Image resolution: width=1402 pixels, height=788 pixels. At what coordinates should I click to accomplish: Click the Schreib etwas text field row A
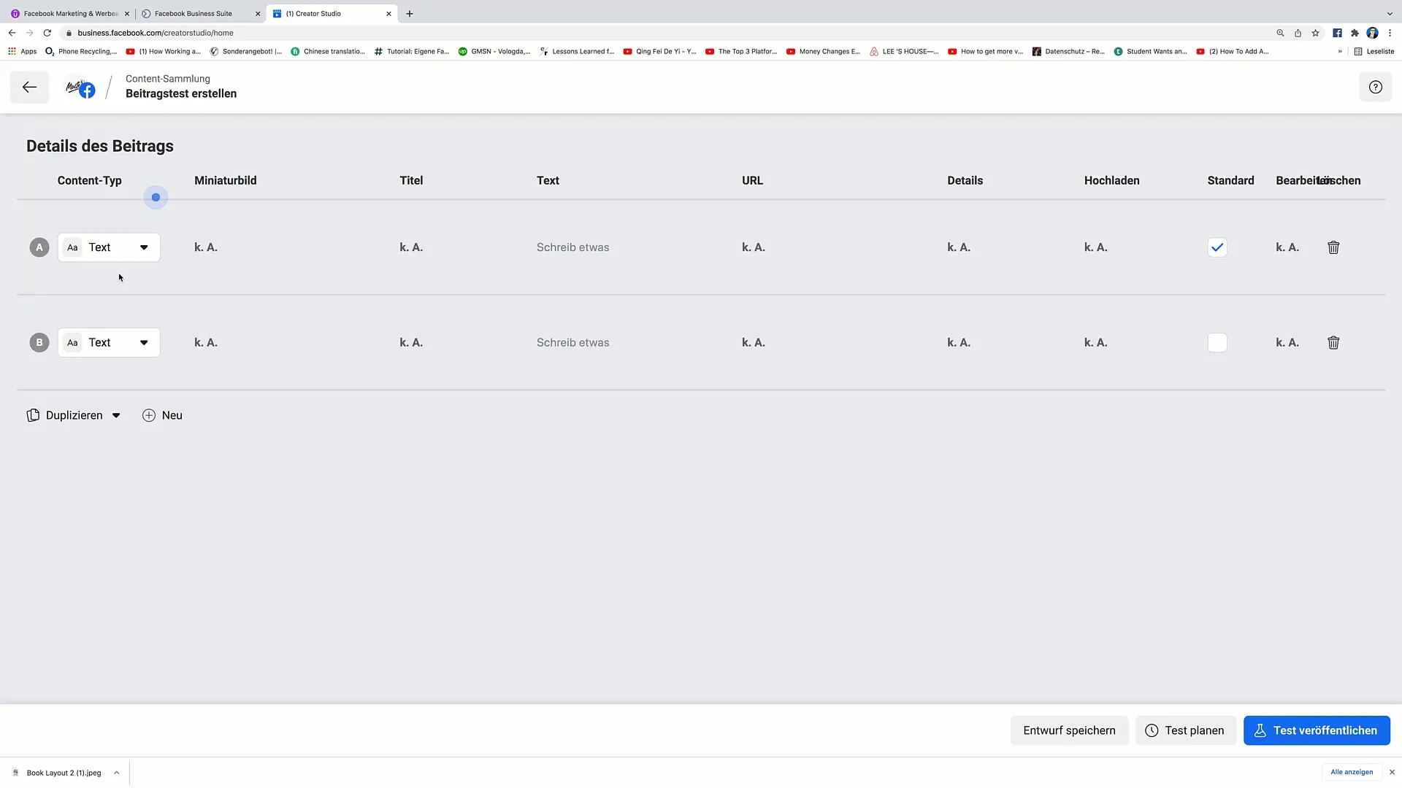coord(573,247)
